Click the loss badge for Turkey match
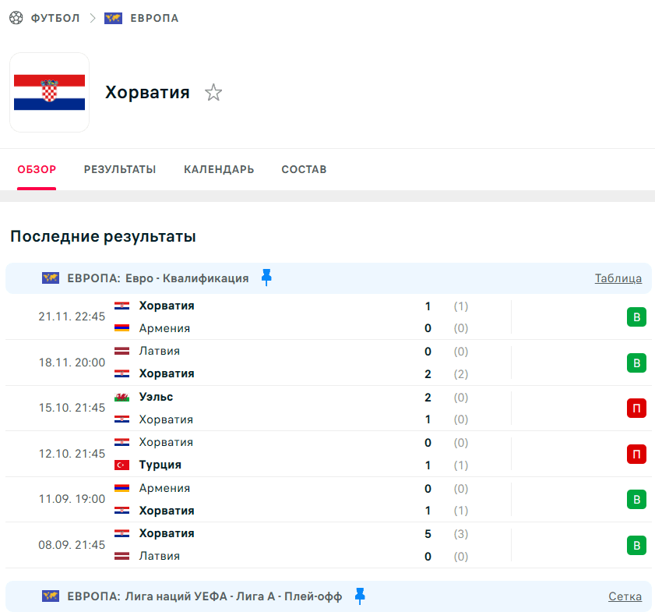This screenshot has width=655, height=612. (636, 454)
